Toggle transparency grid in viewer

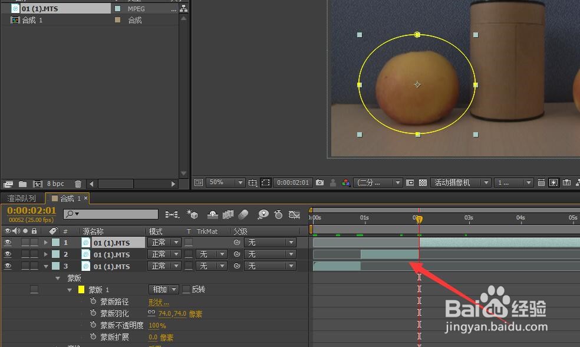tap(423, 182)
